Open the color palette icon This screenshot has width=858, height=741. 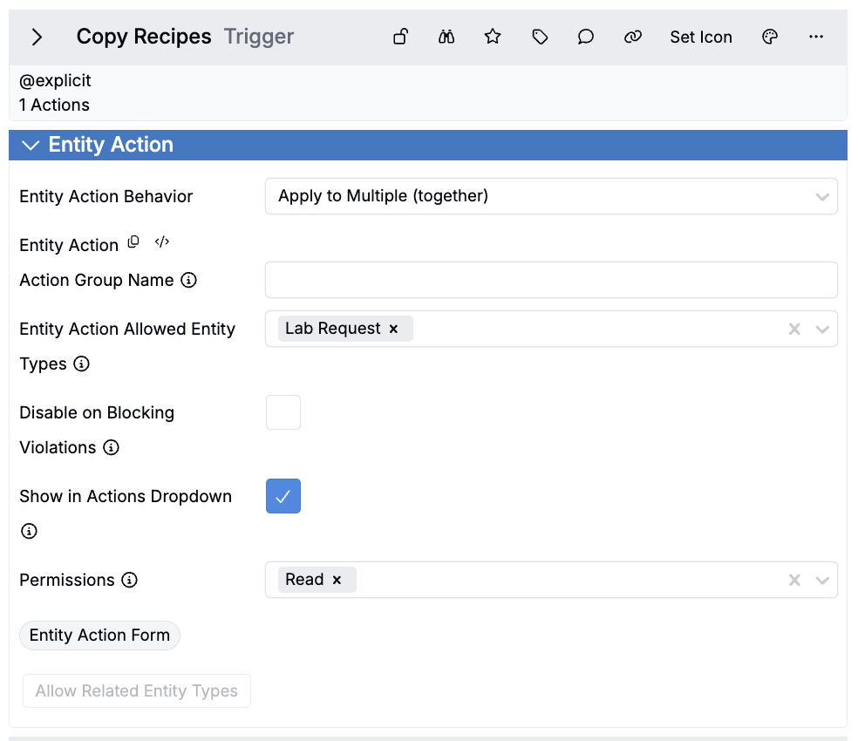pyautogui.click(x=769, y=37)
